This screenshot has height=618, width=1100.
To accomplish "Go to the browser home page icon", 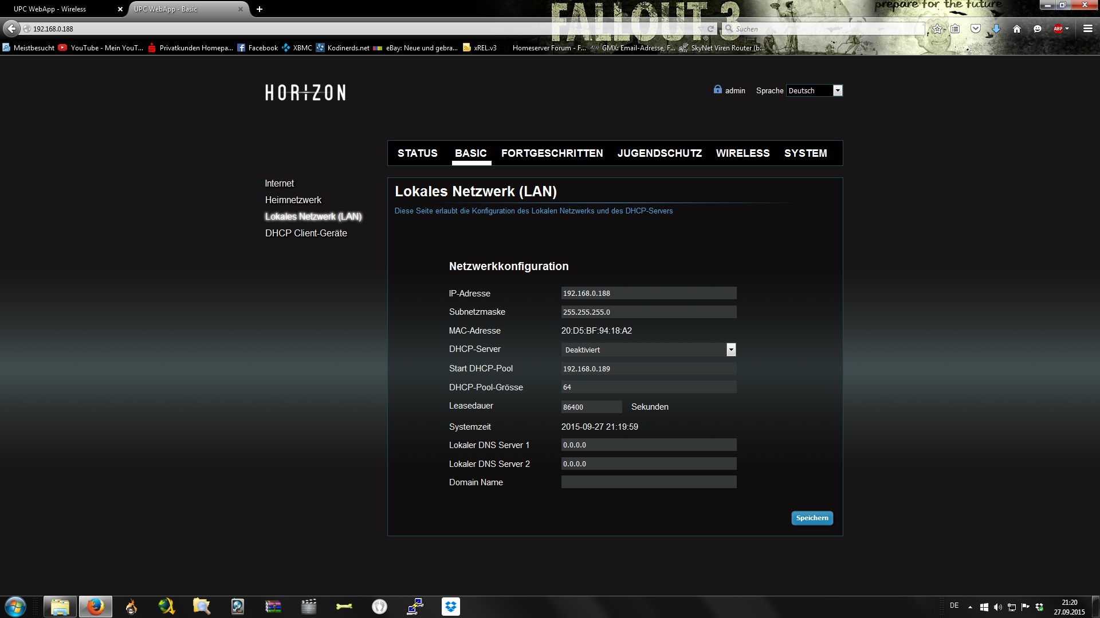I will 1017,29.
